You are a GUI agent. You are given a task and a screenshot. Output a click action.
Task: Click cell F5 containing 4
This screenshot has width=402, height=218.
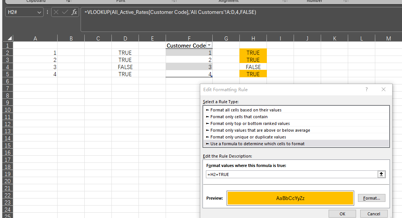189,74
